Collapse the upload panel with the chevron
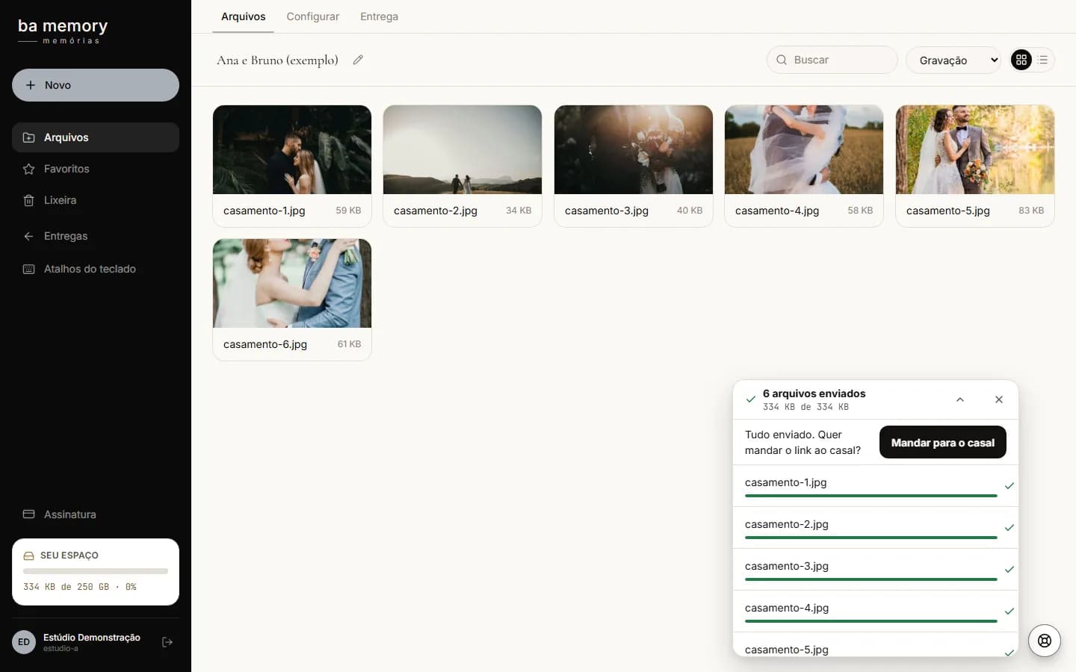 960,399
